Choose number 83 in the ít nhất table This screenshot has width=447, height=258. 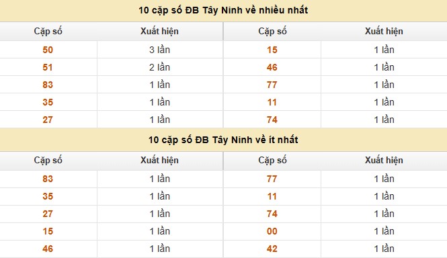[48, 179]
